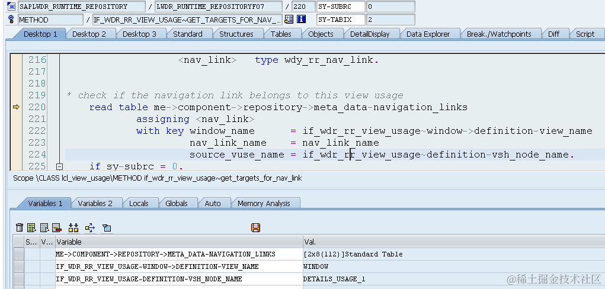Select row of META_DATA-NAVIGATION_LINKS variable
This screenshot has height=289, width=605.
(x=18, y=254)
